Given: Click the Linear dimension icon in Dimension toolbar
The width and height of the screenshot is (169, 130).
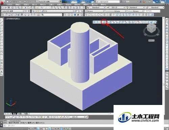Looking at the screenshot, I should point(6,117).
